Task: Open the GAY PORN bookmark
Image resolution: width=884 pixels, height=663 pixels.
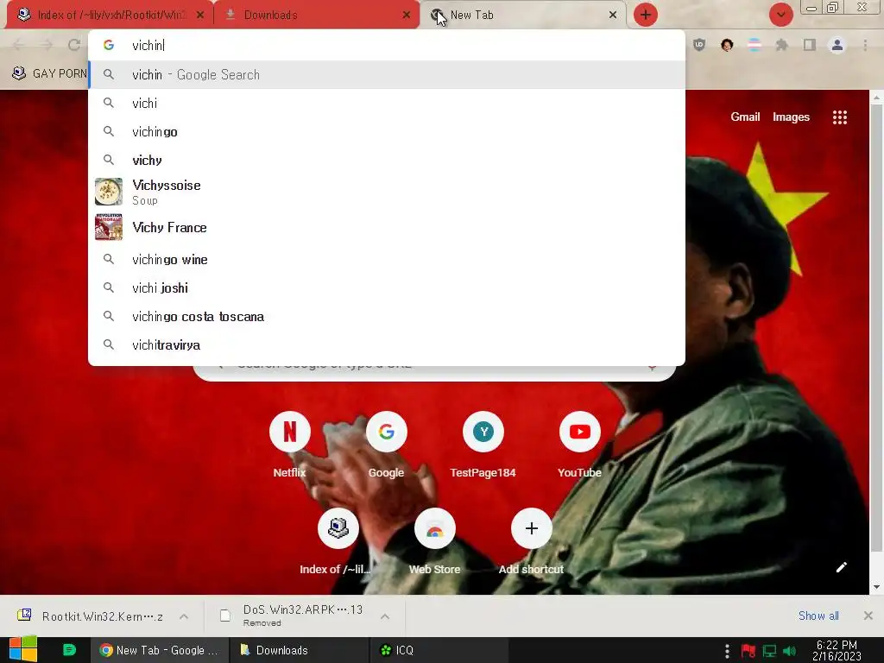Action: point(49,73)
